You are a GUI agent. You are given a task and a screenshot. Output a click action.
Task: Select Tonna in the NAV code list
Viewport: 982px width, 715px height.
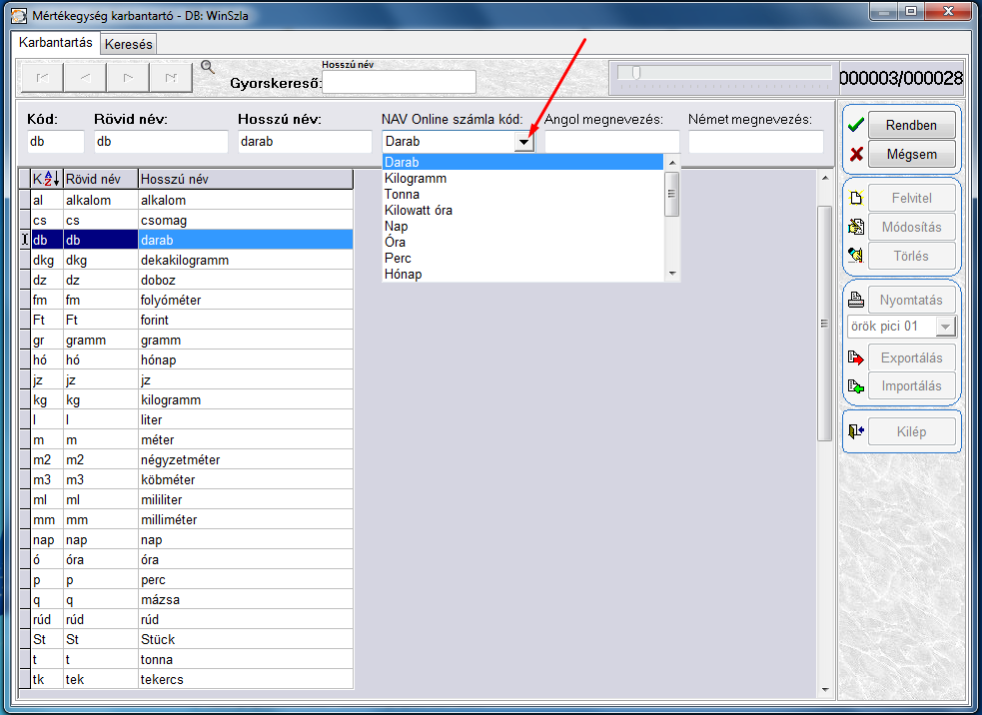(403, 194)
